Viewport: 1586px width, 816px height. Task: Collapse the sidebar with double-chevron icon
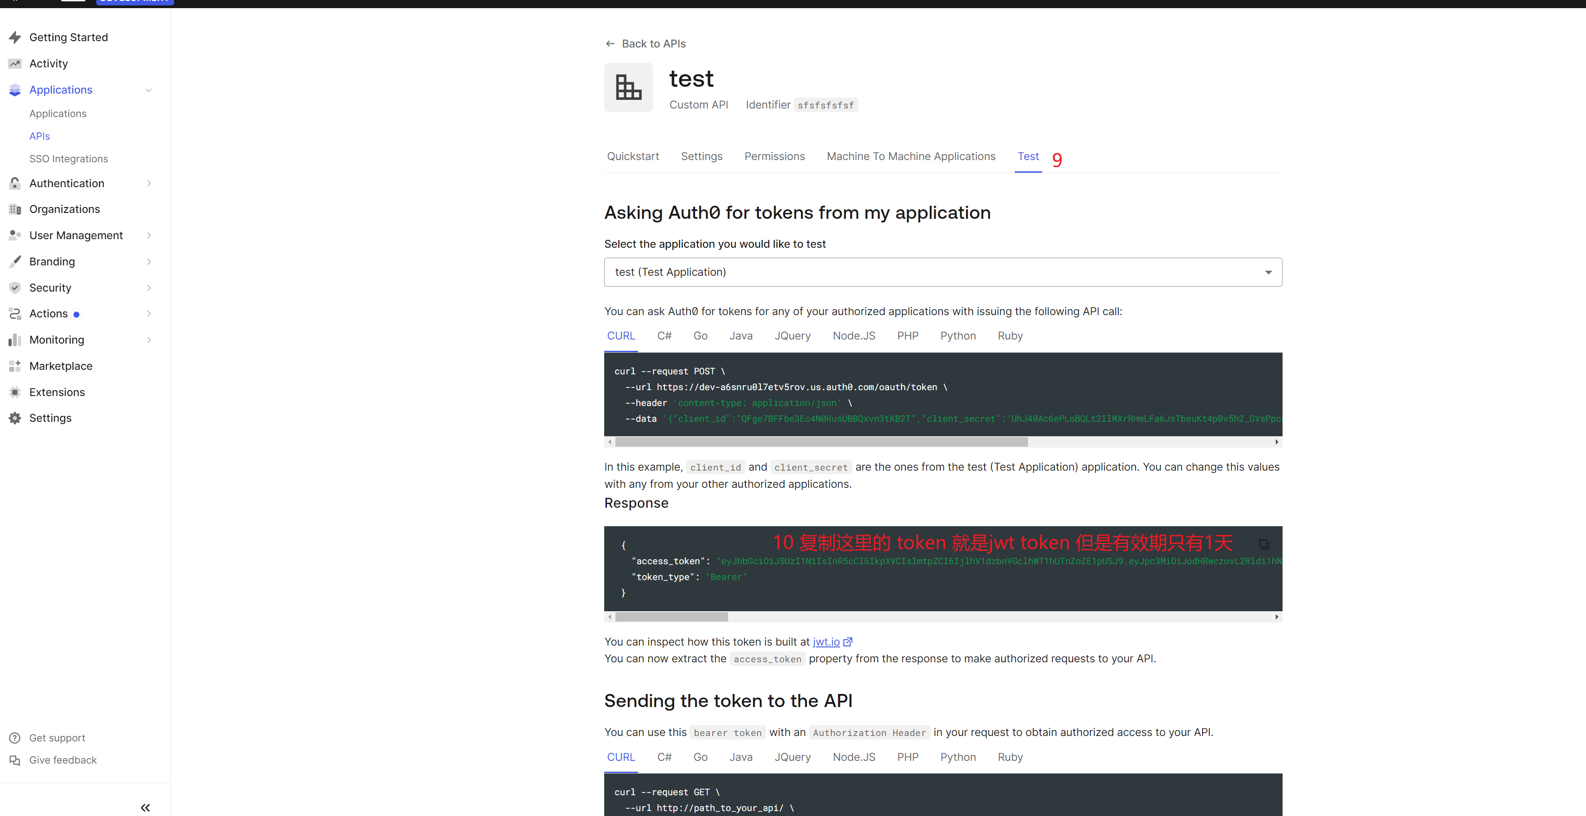(x=145, y=807)
